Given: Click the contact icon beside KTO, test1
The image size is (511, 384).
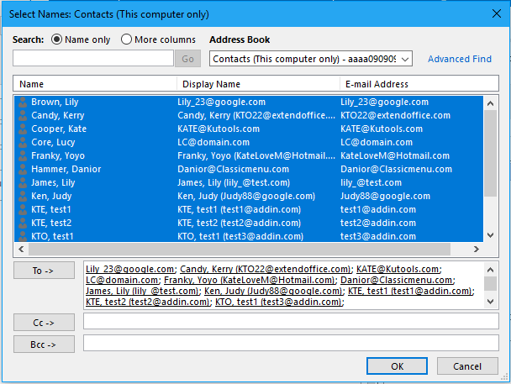Looking at the screenshot, I should [x=23, y=236].
